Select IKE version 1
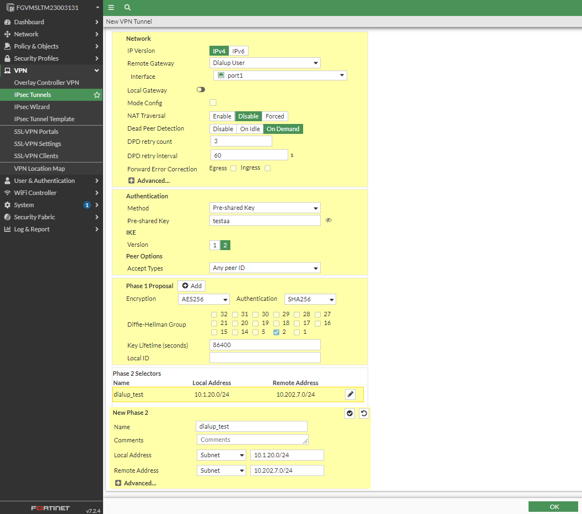 (215, 245)
